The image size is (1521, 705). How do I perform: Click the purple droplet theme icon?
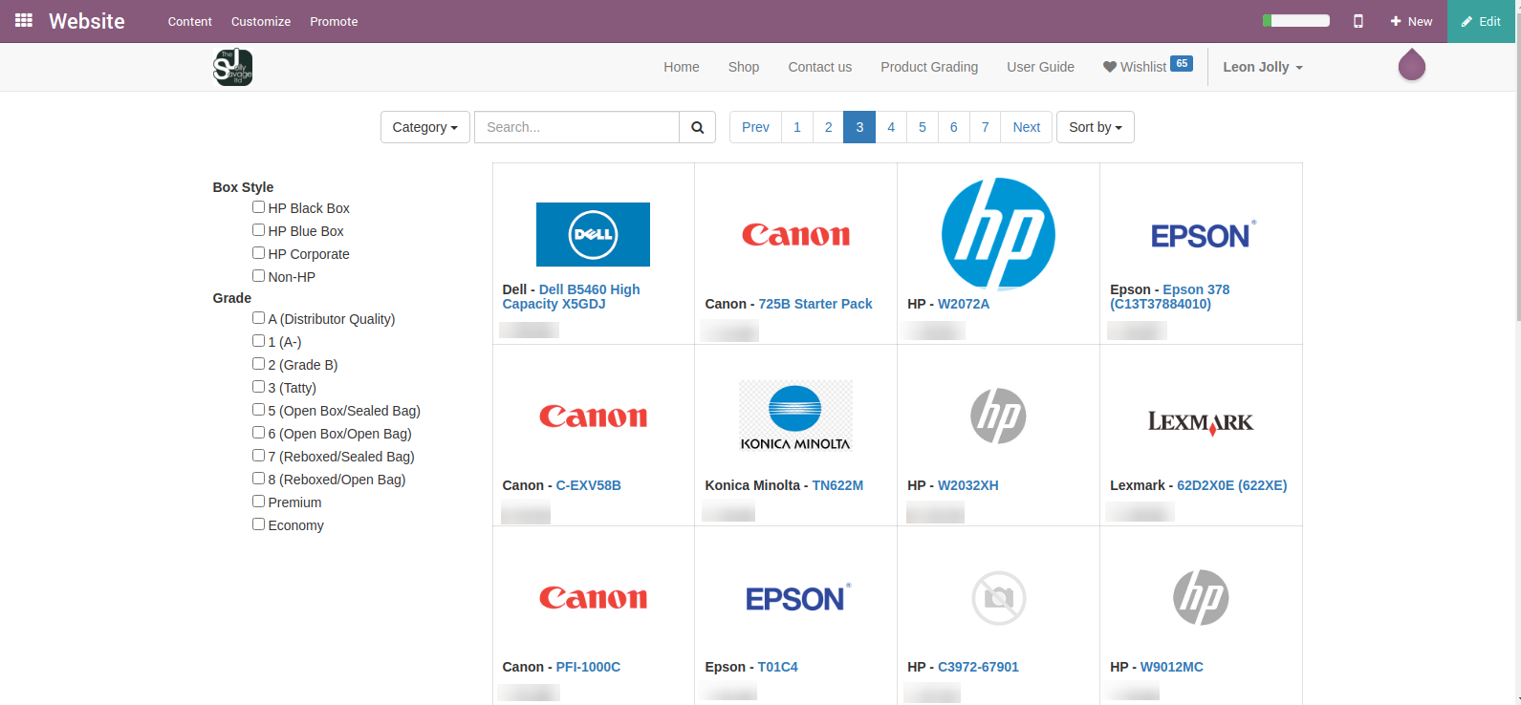click(1411, 66)
